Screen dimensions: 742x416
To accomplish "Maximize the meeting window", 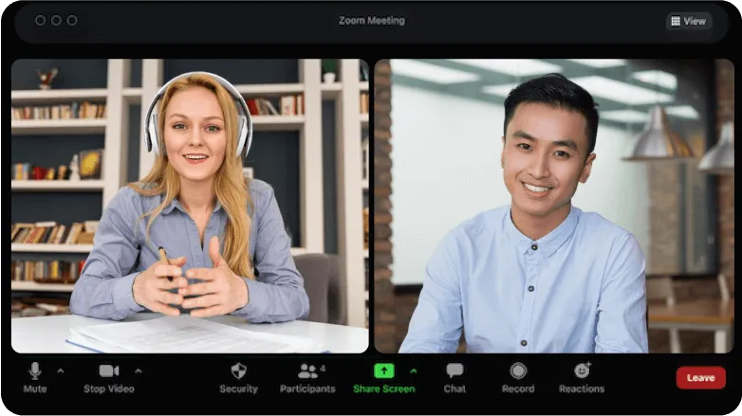I will tap(72, 21).
